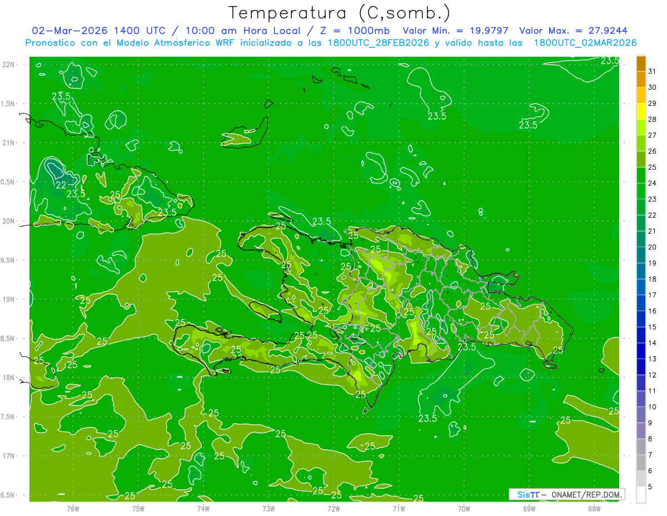This screenshot has height=516, width=667.
Task: Click the "22" contour label near Cuba
Action: point(61,184)
